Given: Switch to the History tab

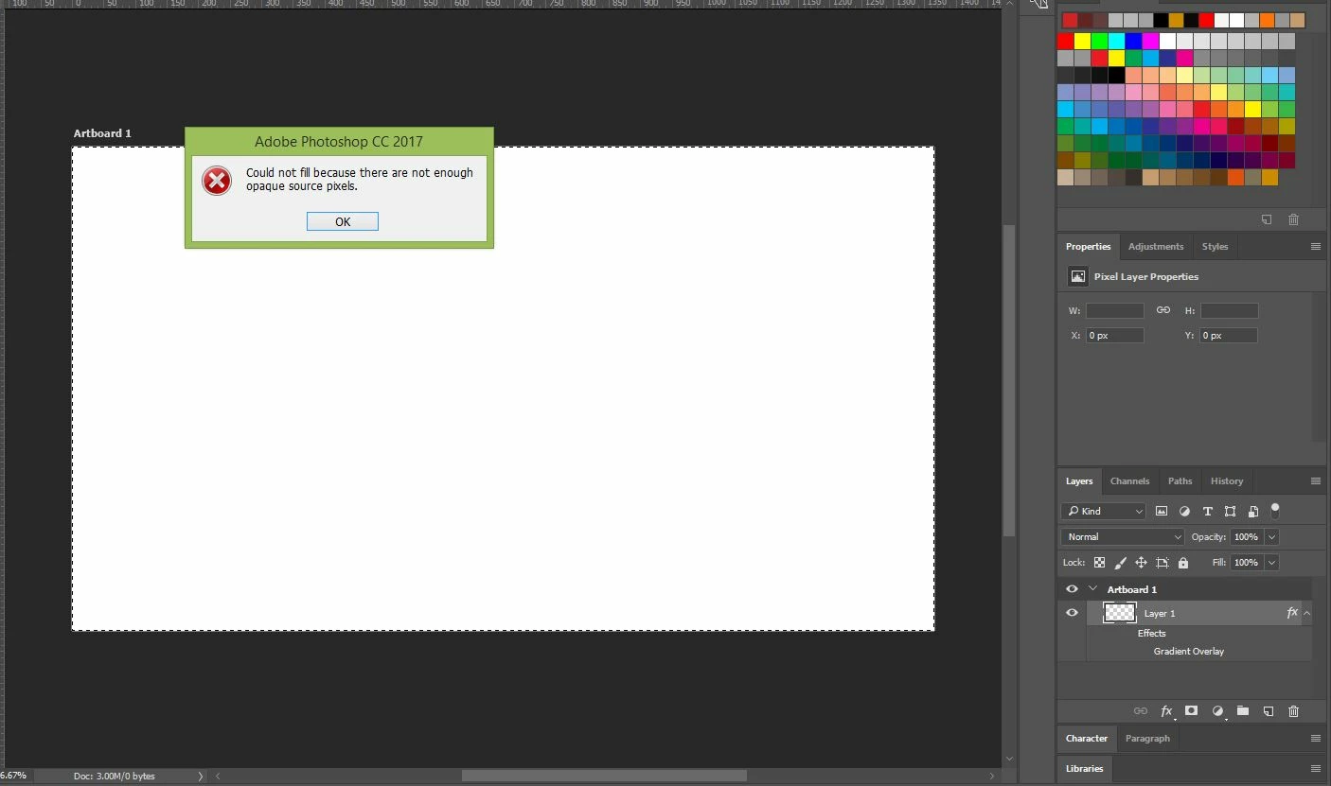Looking at the screenshot, I should (x=1227, y=481).
